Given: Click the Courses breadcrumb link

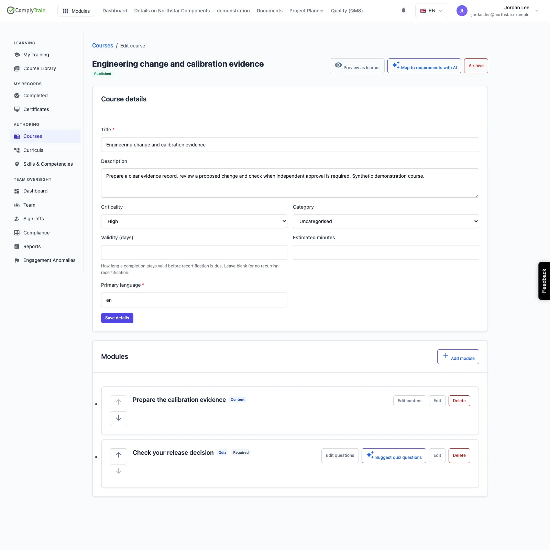Looking at the screenshot, I should point(102,46).
